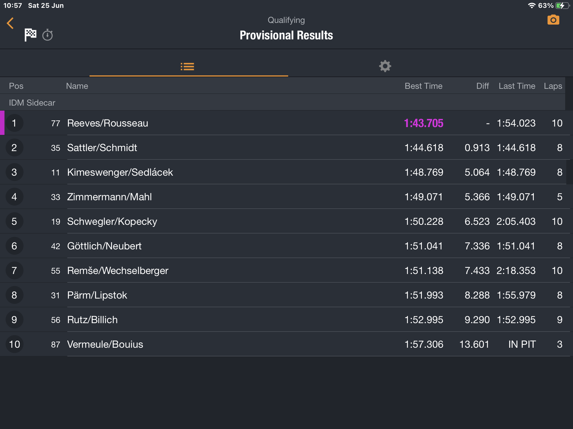Tap diff value 0.913

(x=477, y=148)
